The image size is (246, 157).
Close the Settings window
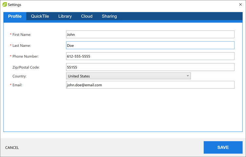(x=240, y=5)
